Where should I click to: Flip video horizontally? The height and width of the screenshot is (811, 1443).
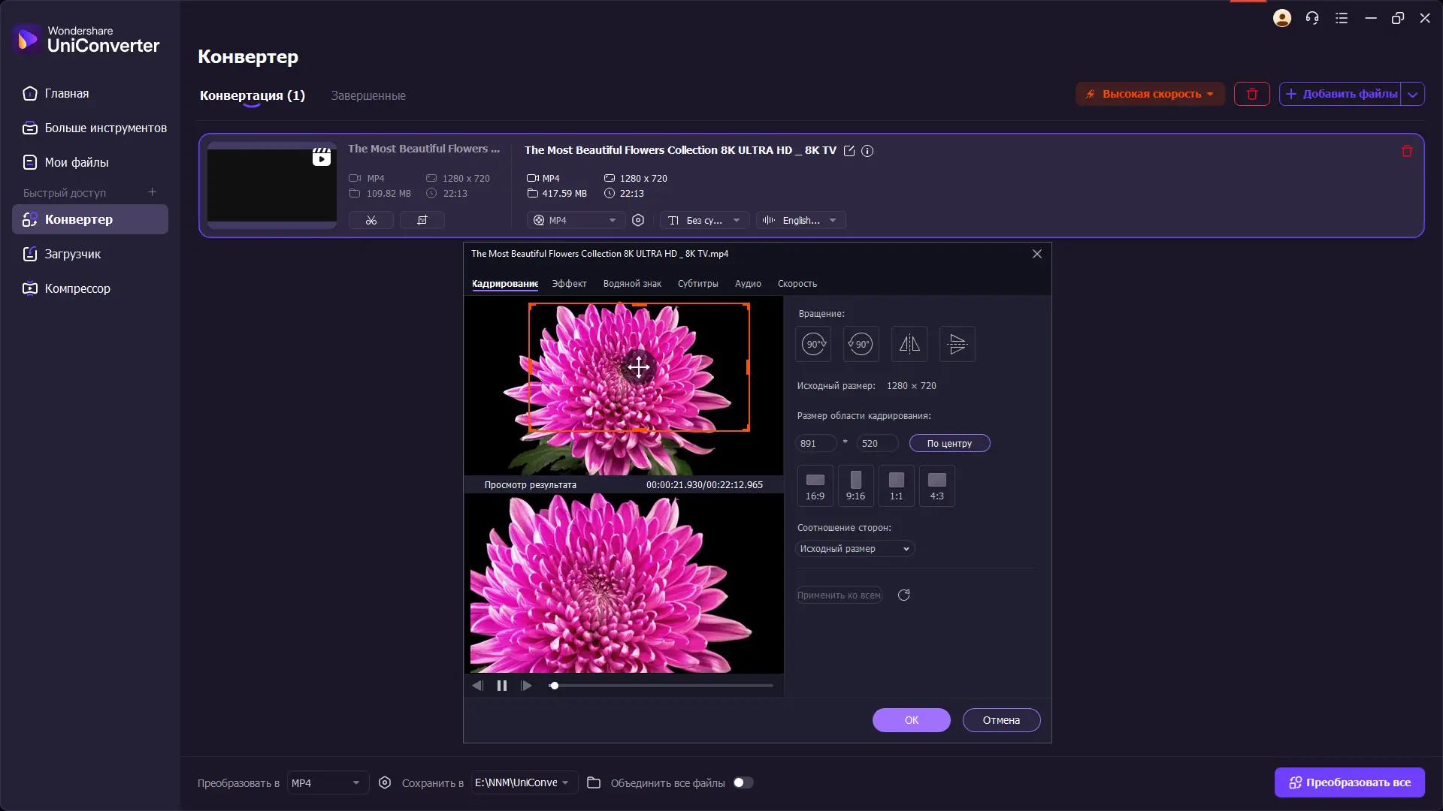(909, 345)
